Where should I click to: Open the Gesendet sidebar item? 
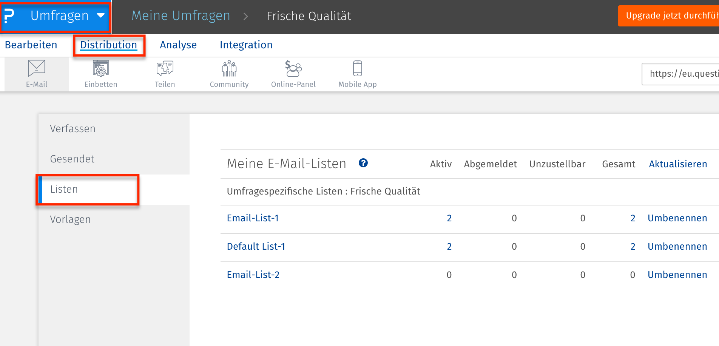coord(72,159)
